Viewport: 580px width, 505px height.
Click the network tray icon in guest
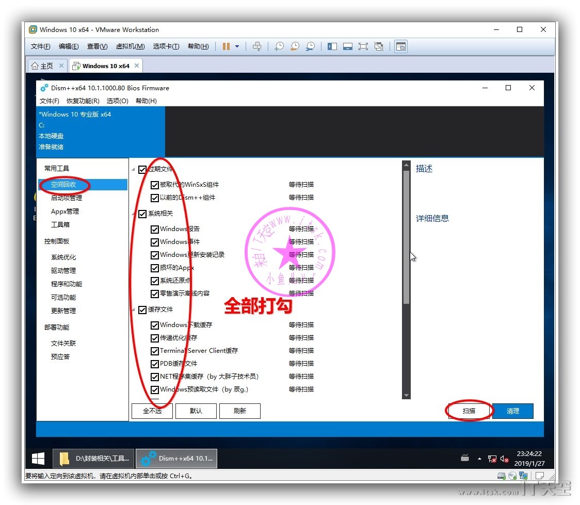[492, 459]
